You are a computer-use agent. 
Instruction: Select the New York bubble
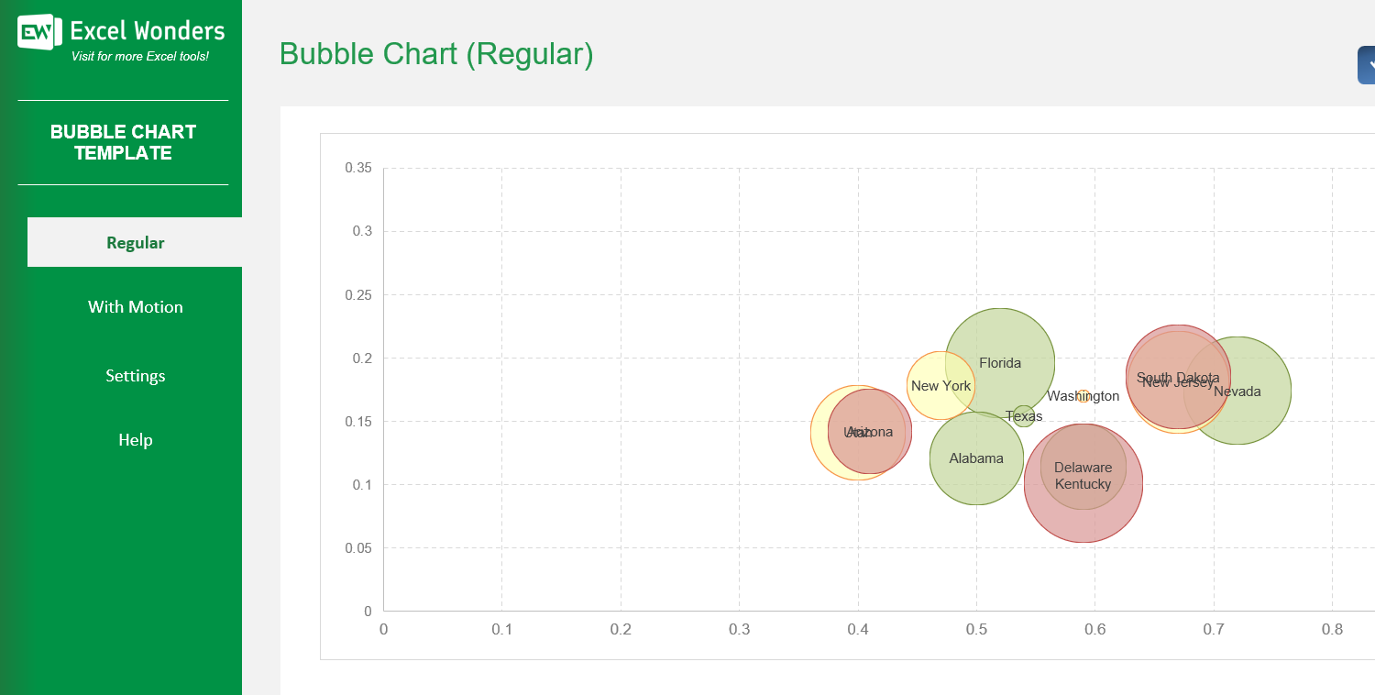[x=942, y=386]
